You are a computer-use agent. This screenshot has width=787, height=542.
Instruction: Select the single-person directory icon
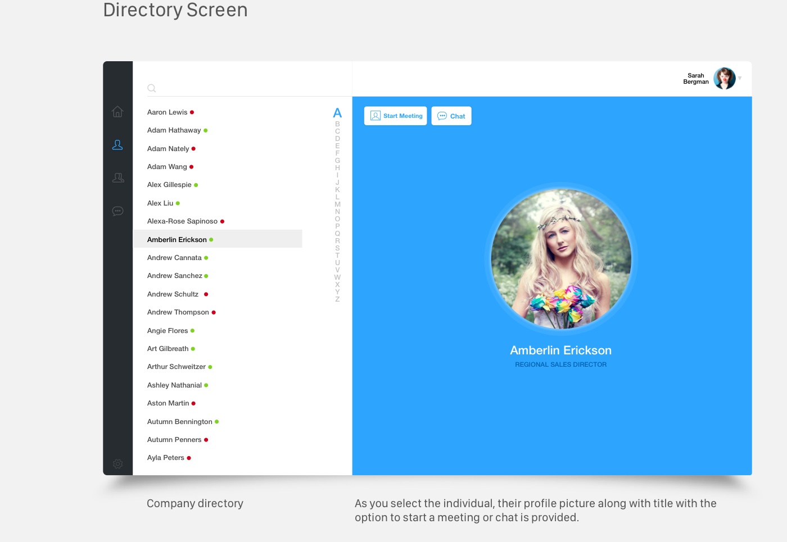117,145
